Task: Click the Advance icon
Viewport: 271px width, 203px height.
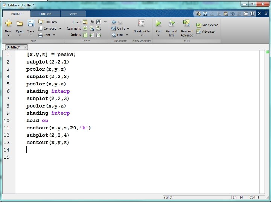Action: tap(199, 32)
